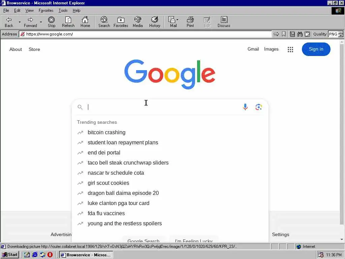
Task: Open the Edit menu
Action: [x=17, y=10]
